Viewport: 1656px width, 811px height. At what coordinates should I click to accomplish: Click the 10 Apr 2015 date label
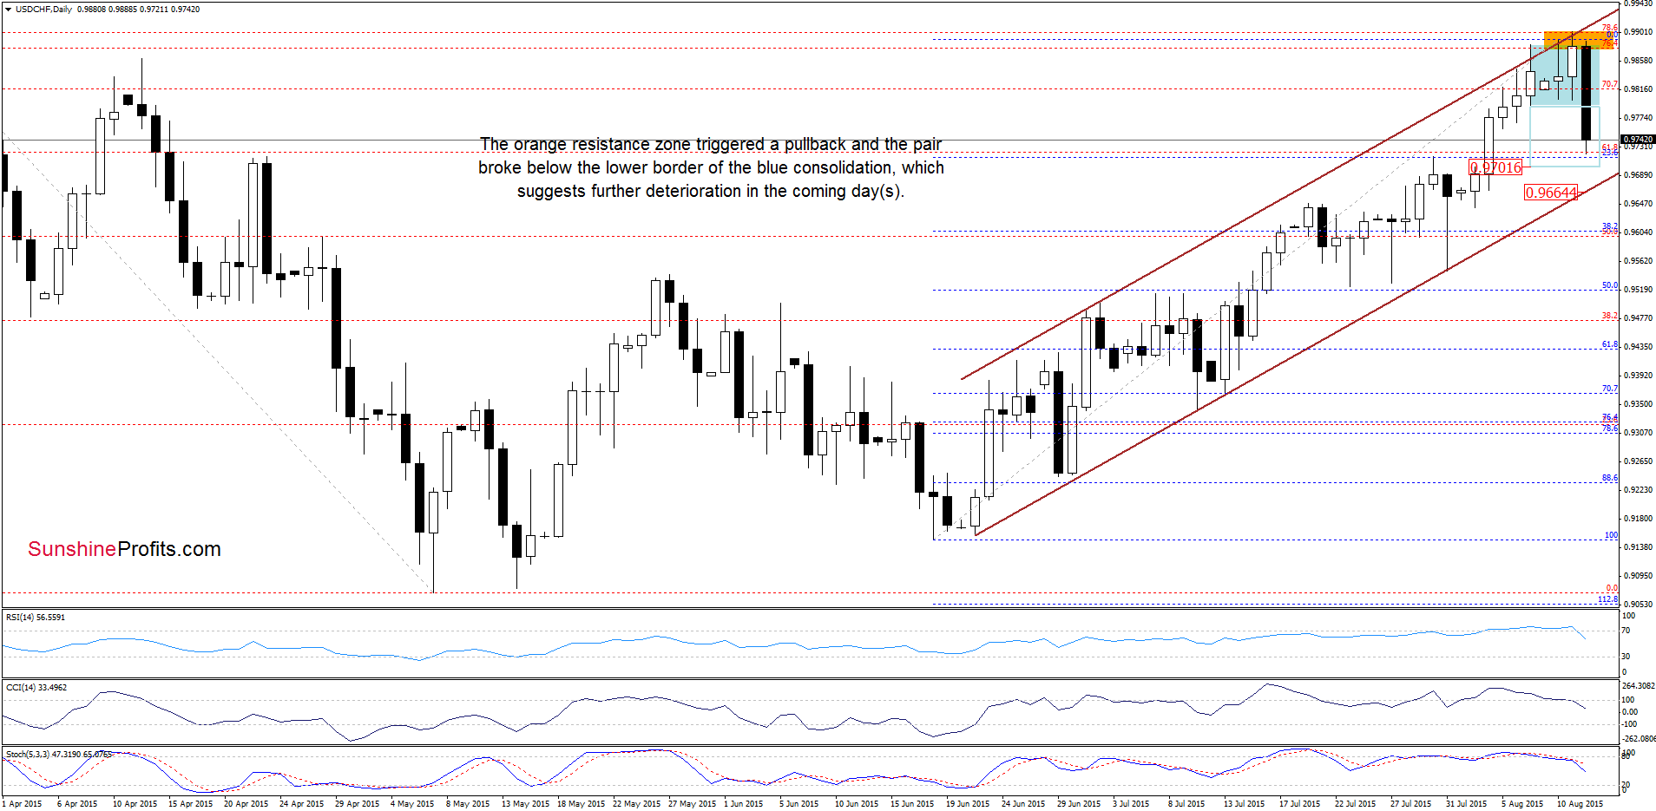tap(135, 804)
